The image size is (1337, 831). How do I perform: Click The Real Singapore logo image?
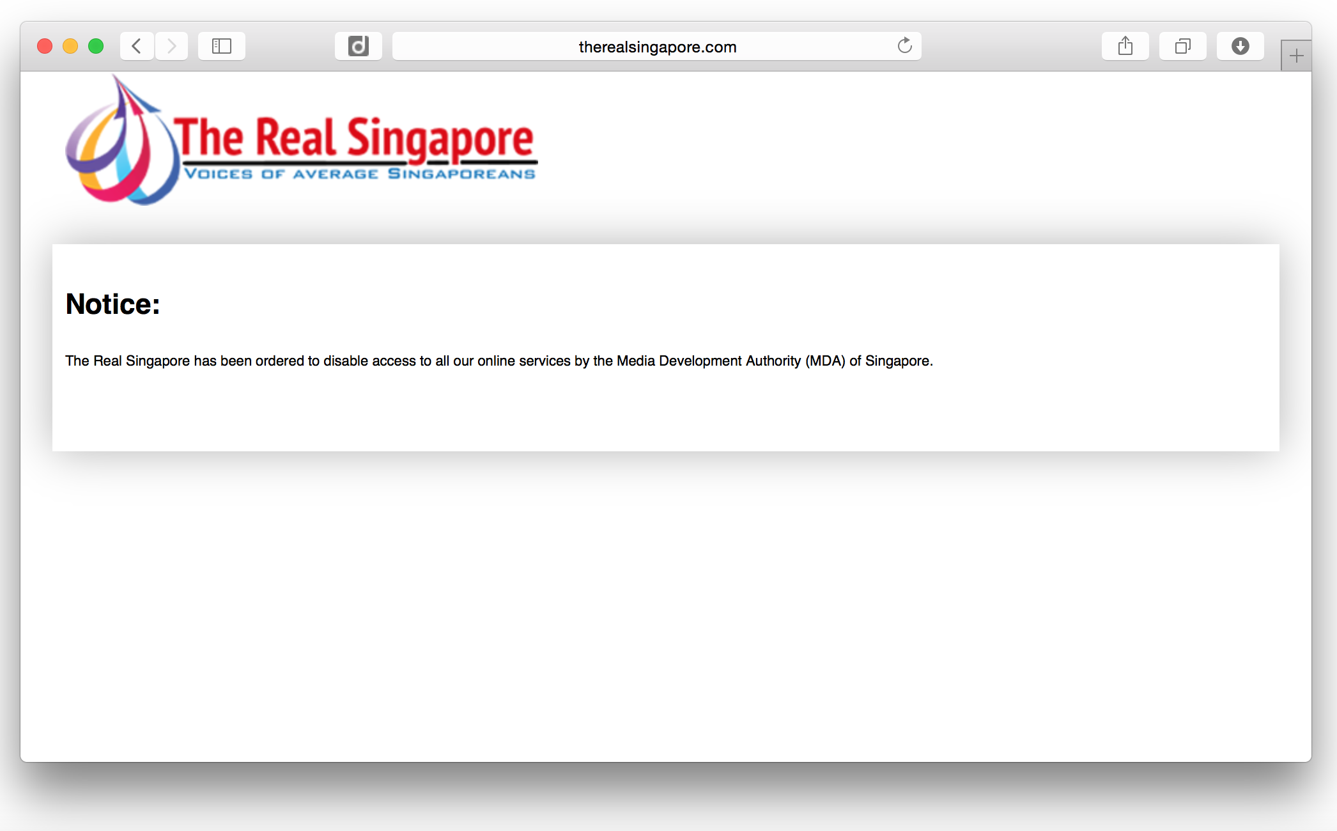pyautogui.click(x=302, y=140)
